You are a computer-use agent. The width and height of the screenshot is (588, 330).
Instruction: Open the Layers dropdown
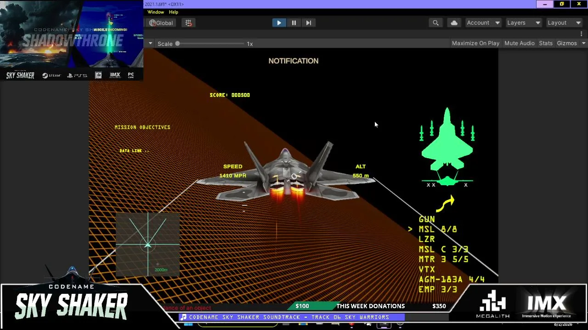tap(524, 23)
